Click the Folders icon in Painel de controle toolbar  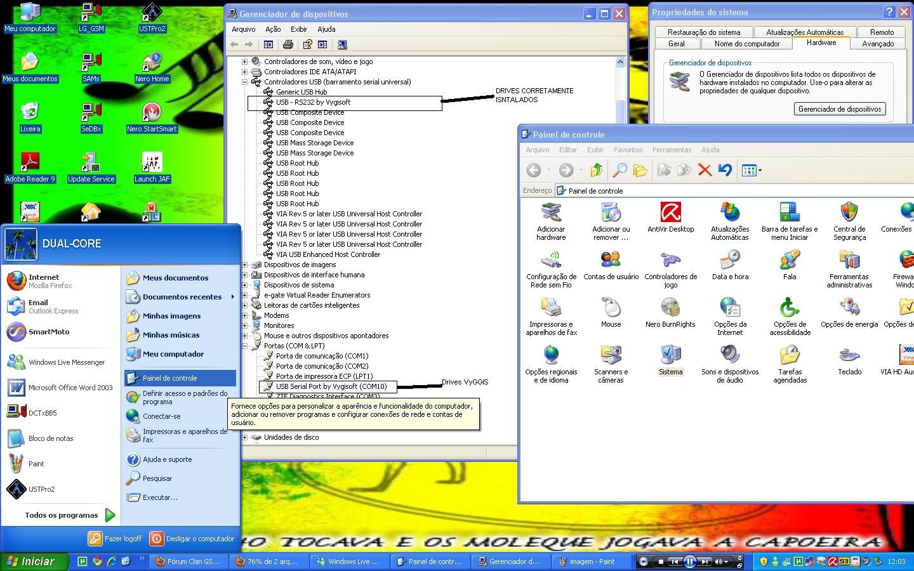(640, 170)
